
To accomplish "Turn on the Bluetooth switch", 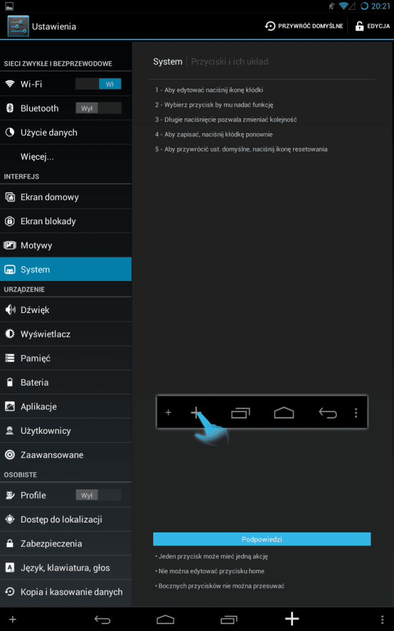I will click(x=98, y=108).
